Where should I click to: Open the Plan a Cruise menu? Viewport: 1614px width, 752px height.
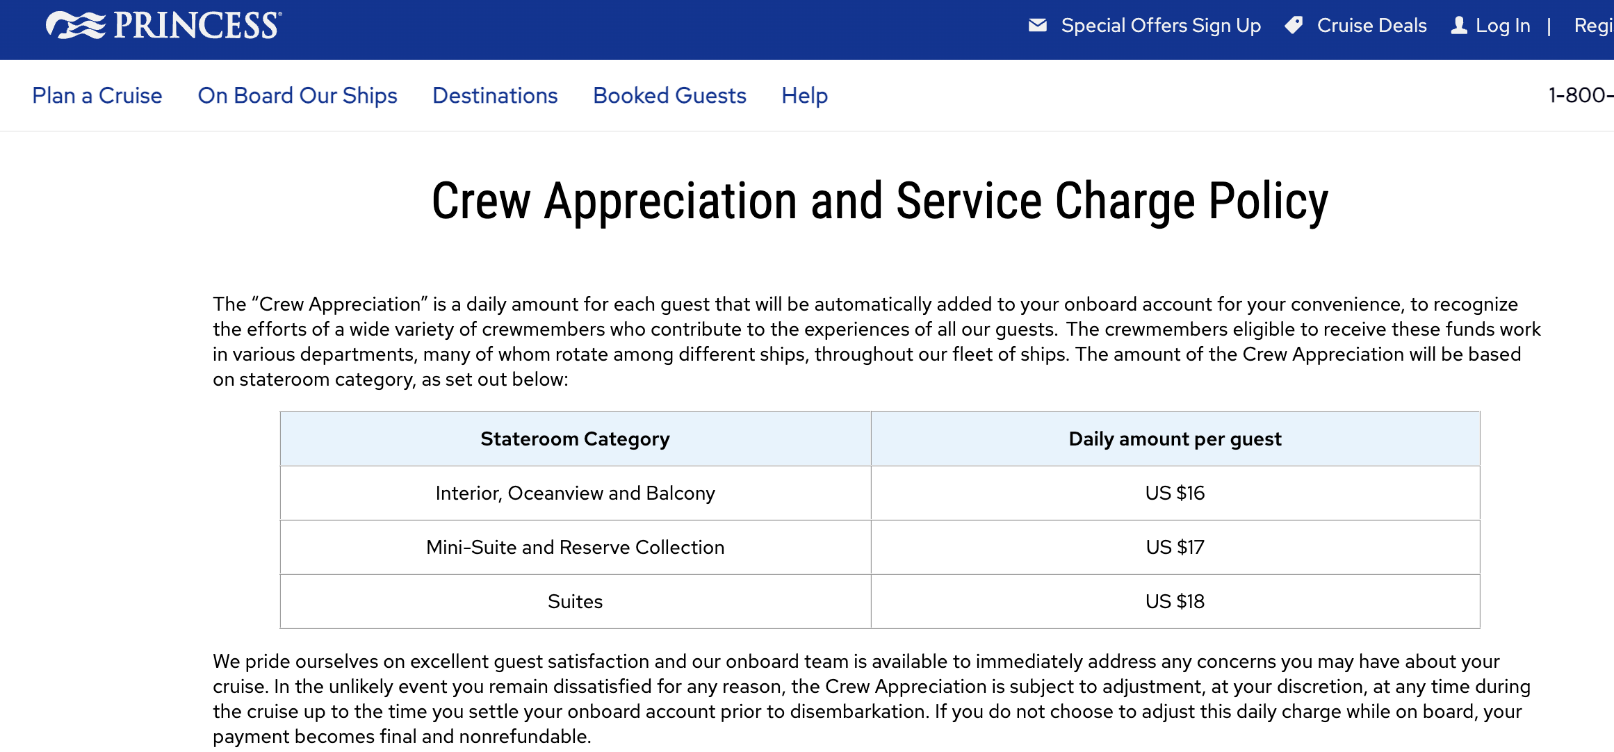[97, 95]
